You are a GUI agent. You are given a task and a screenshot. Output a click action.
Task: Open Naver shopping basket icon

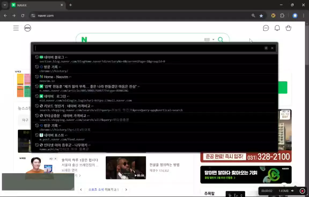pyautogui.click(x=288, y=28)
